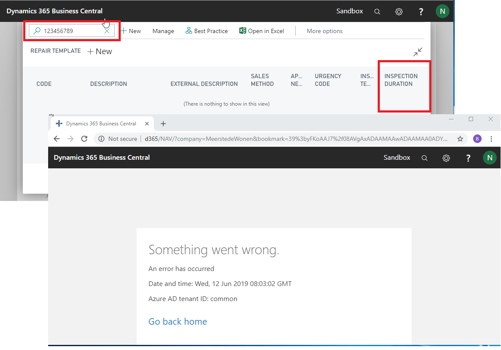Click the EXTERNAL DESCRIPTION column header
The width and height of the screenshot is (501, 350).
pyautogui.click(x=204, y=84)
